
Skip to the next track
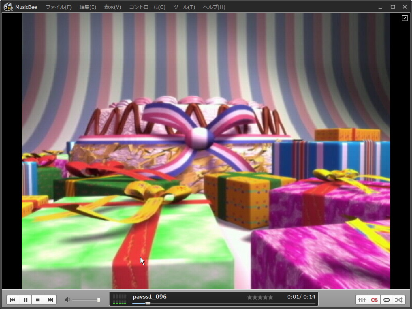pos(50,300)
